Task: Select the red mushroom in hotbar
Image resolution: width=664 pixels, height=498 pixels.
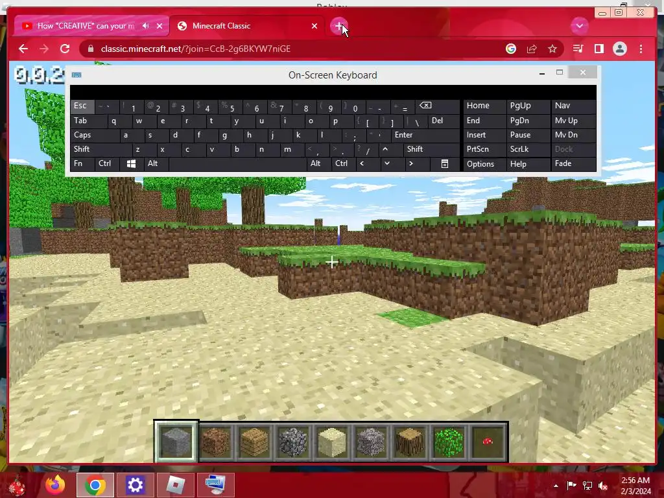Action: (x=488, y=442)
